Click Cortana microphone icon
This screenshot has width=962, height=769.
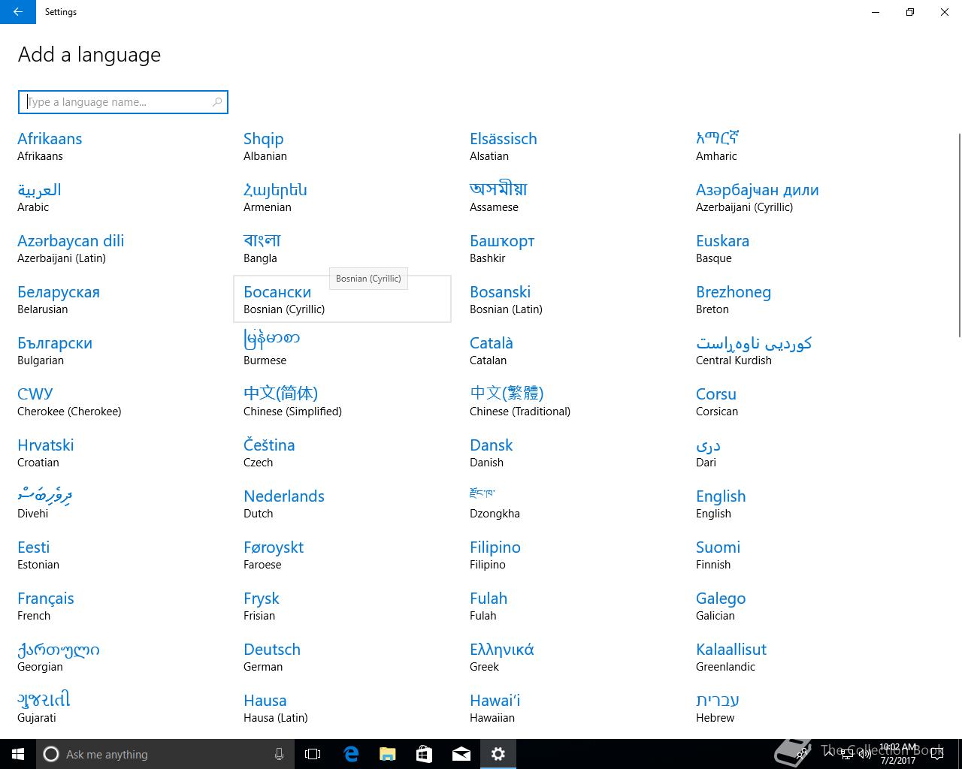[x=279, y=754]
